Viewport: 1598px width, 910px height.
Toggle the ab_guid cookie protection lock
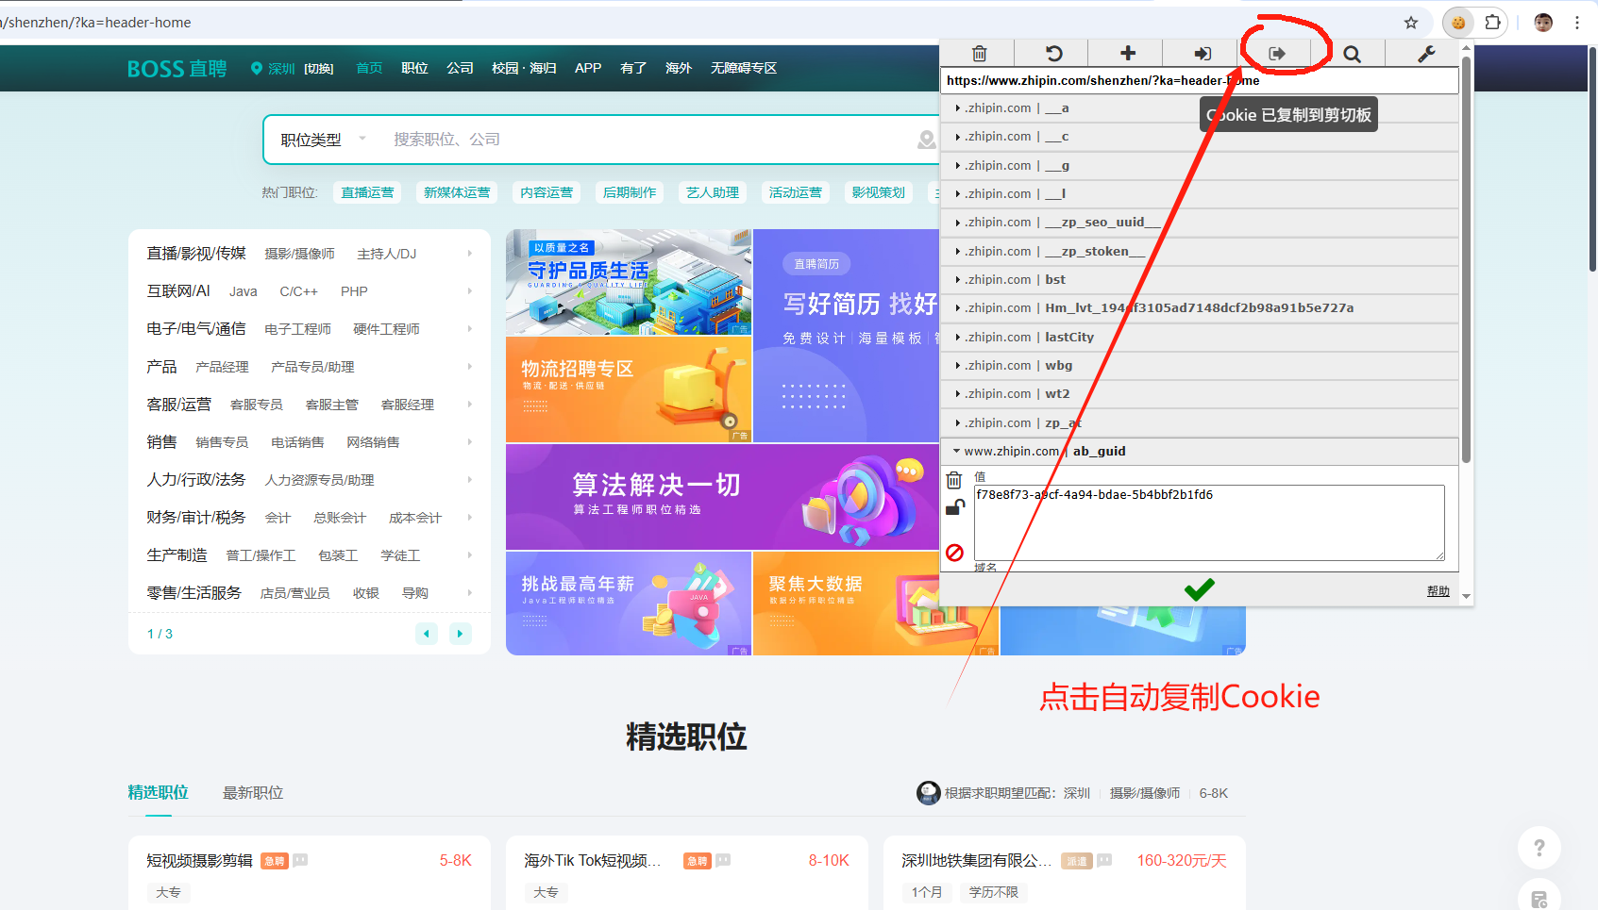954,508
